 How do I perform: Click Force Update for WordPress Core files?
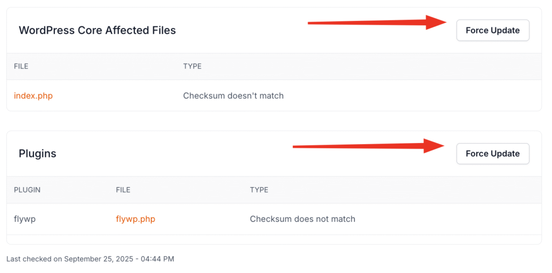click(x=493, y=30)
